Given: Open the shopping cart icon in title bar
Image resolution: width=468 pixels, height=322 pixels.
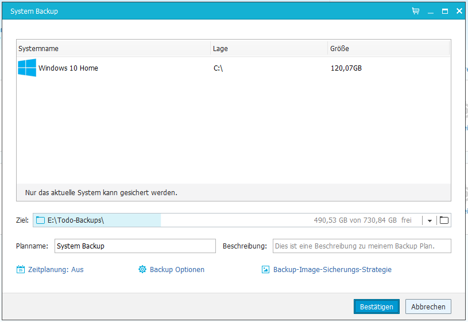Looking at the screenshot, I should 416,11.
